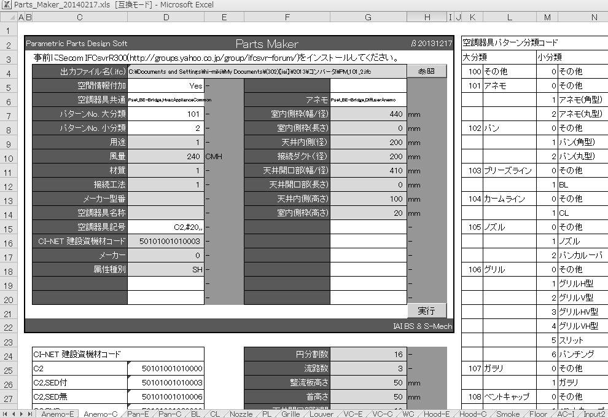Click the output file path field
Viewport: 608px width, 418px height.
(267, 72)
